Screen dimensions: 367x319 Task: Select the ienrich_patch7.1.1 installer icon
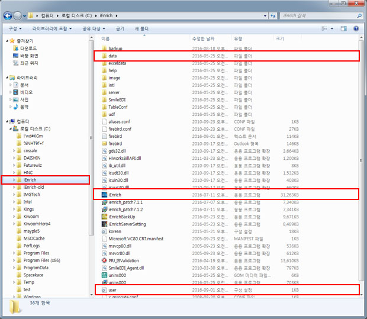click(104, 202)
